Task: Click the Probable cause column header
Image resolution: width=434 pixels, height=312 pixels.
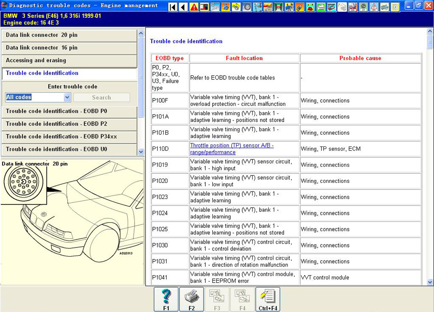Action: point(360,58)
